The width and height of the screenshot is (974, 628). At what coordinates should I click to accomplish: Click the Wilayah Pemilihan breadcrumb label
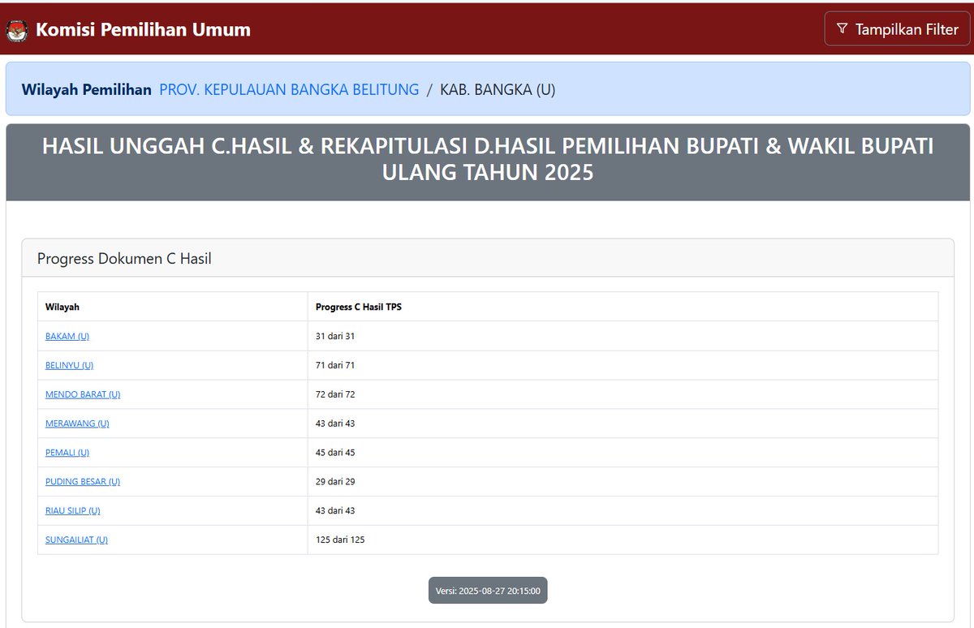click(86, 89)
